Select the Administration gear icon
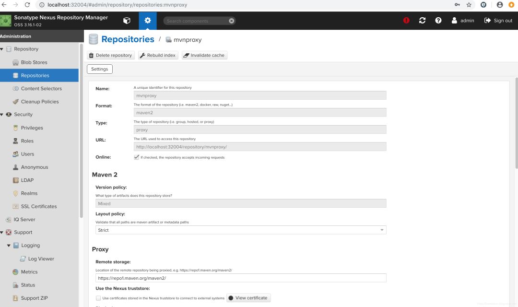Image resolution: width=518 pixels, height=307 pixels. [x=148, y=21]
